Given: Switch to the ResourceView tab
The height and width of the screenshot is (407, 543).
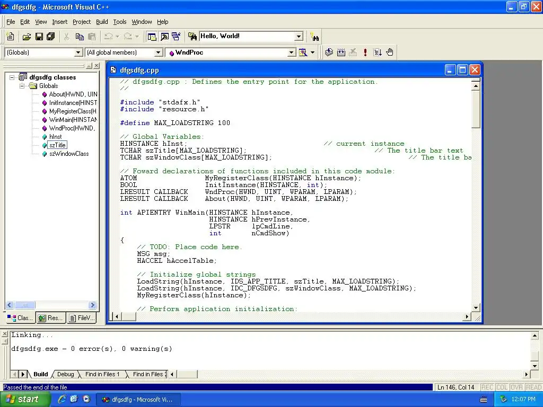Looking at the screenshot, I should [50, 318].
